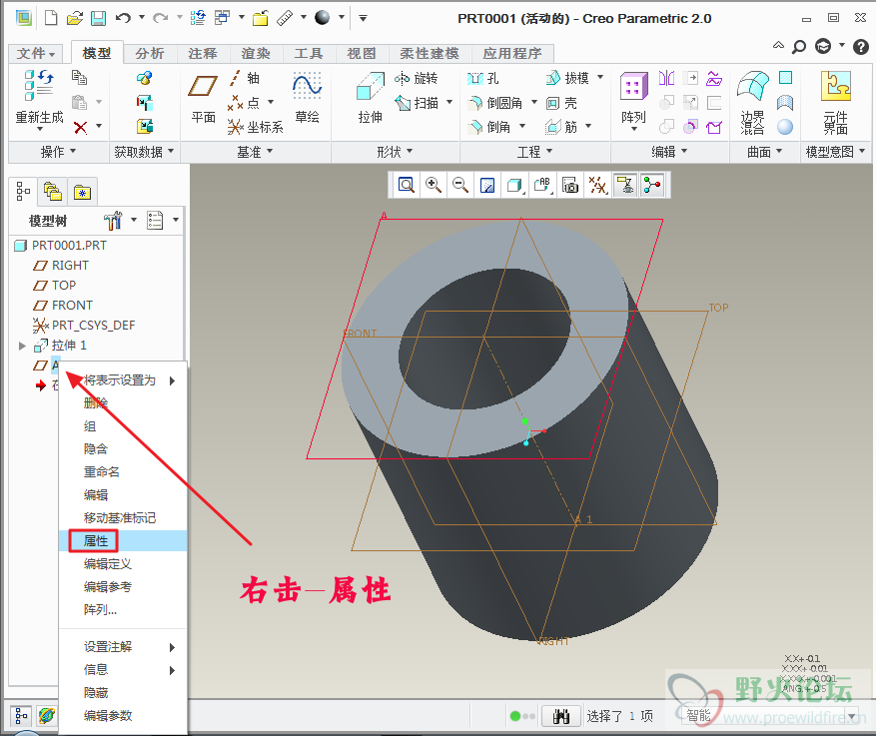Open the display style dropdown in graphics toolbar
Viewport: 876px width, 736px height.
(x=515, y=185)
